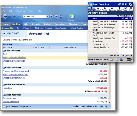137x116 pixels.
Task: Switch to the Investing tab
Action: click(x=60, y=24)
